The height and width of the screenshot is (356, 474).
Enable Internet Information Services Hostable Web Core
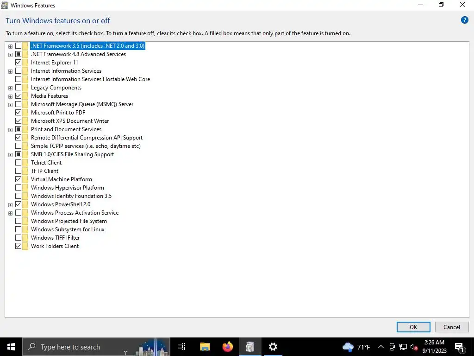click(18, 79)
